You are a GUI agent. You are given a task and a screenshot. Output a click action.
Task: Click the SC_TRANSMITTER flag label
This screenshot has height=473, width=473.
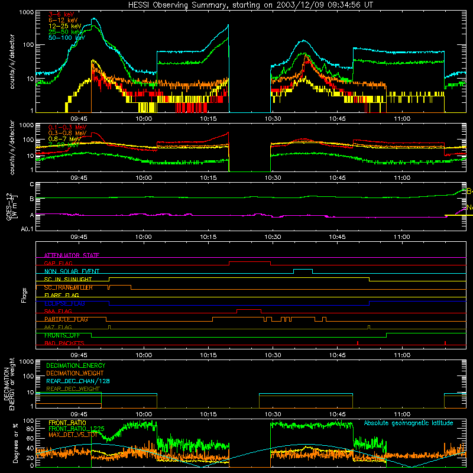(68, 287)
